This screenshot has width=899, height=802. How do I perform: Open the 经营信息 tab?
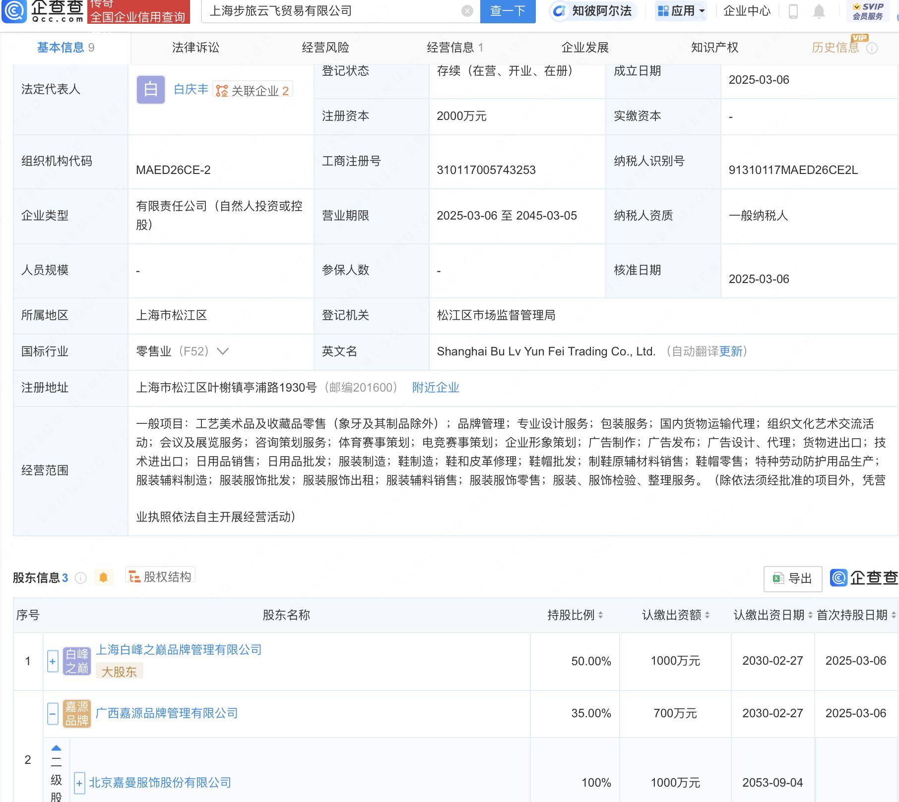(455, 48)
